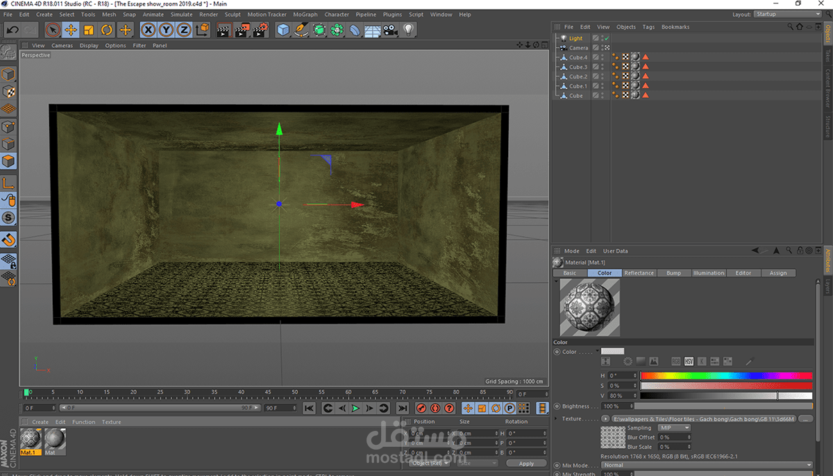Click Attributes lock icon

[x=798, y=250]
